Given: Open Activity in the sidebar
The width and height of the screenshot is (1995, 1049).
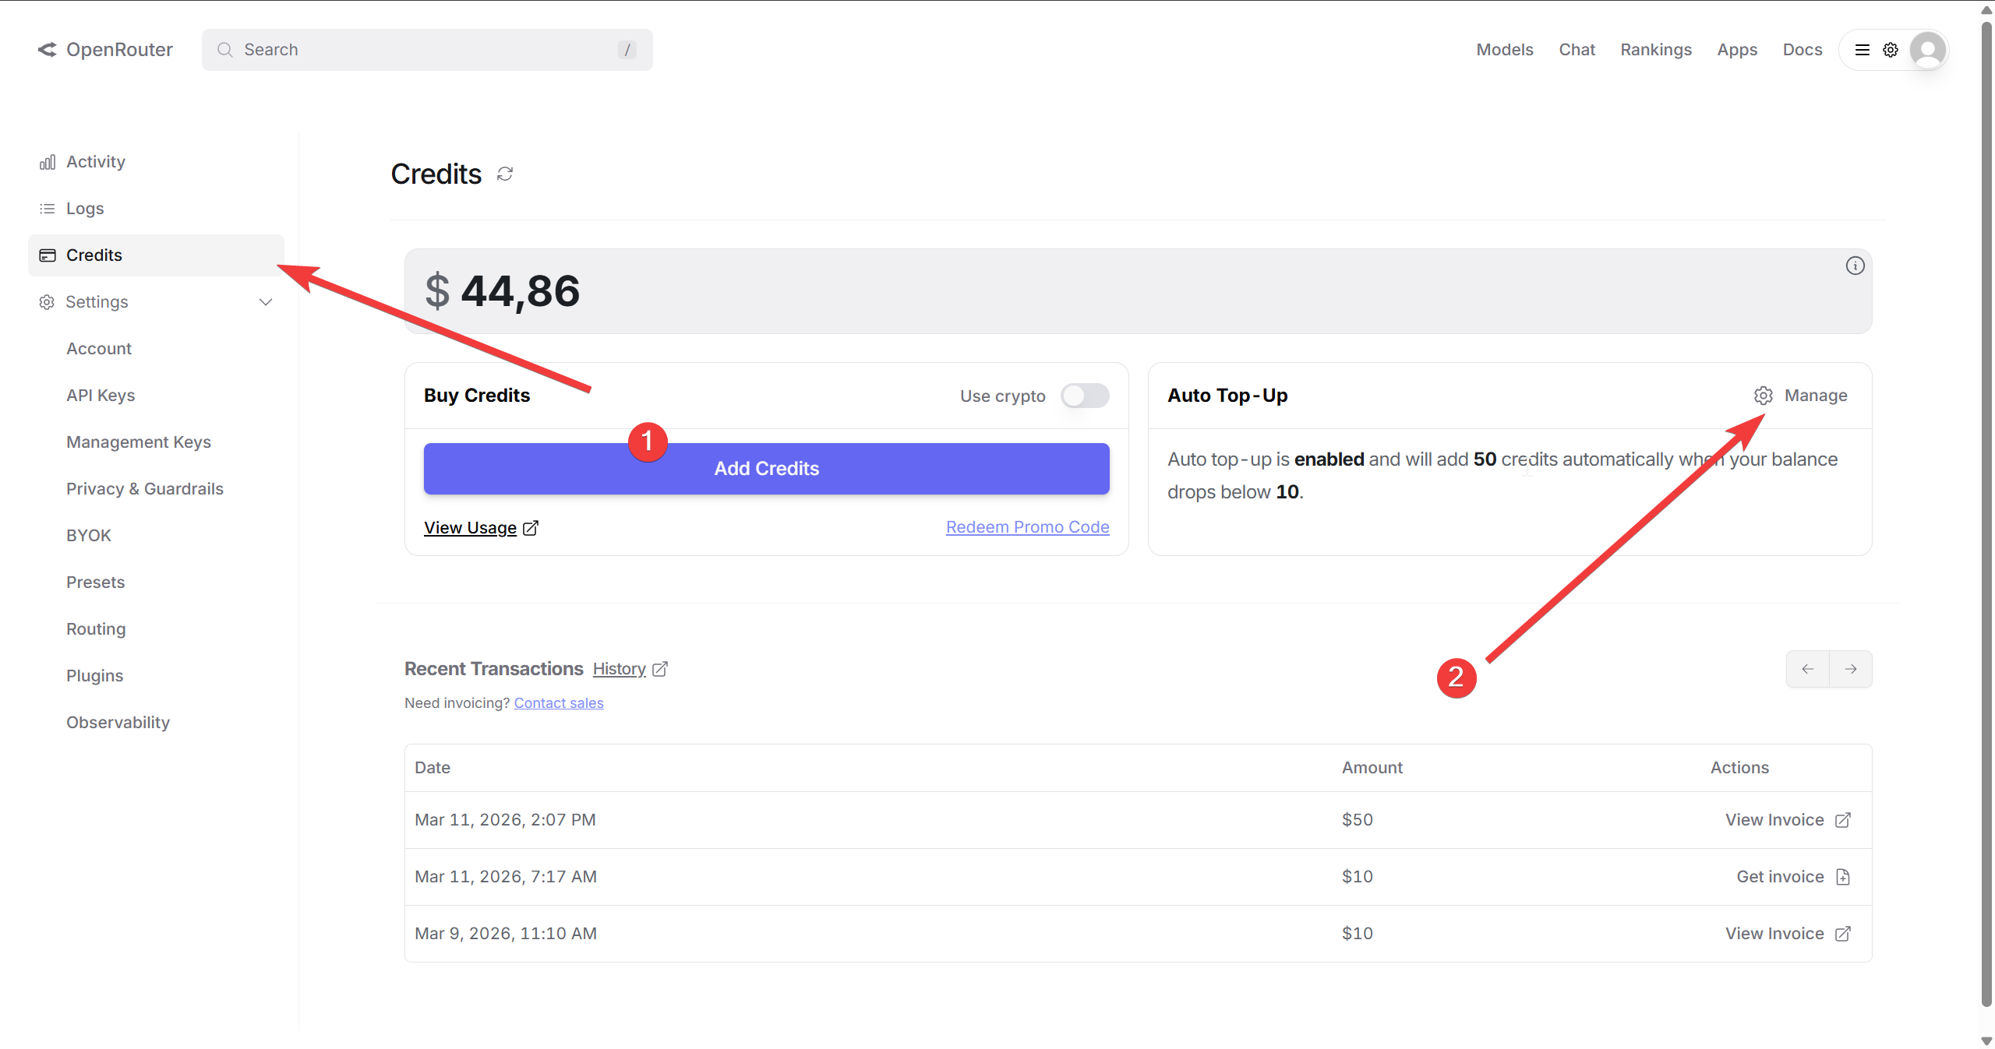Looking at the screenshot, I should (156, 162).
